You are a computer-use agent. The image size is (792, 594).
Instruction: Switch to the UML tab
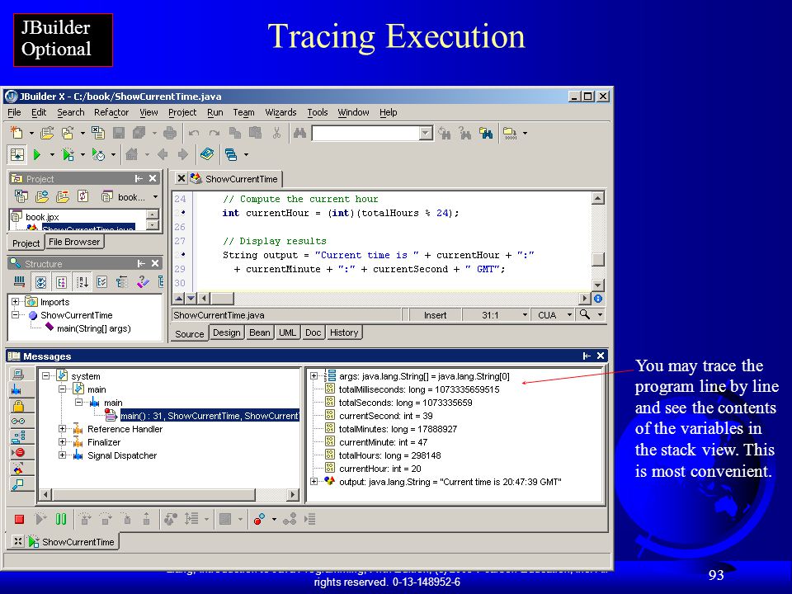click(287, 332)
